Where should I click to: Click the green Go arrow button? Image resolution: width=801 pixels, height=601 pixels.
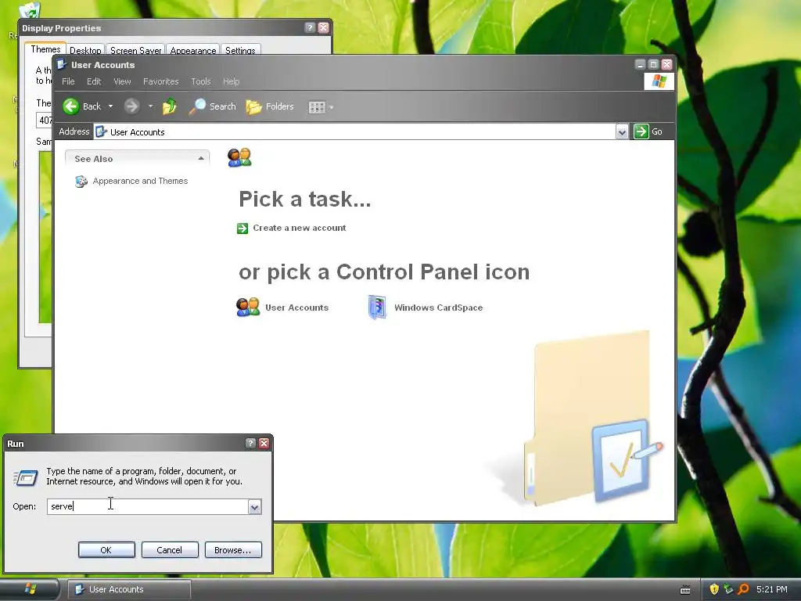[x=641, y=131]
